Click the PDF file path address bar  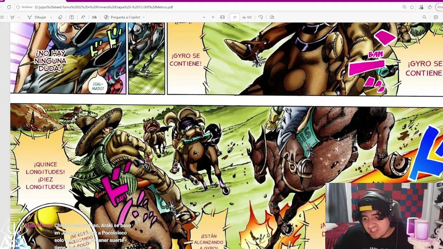pyautogui.click(x=104, y=7)
